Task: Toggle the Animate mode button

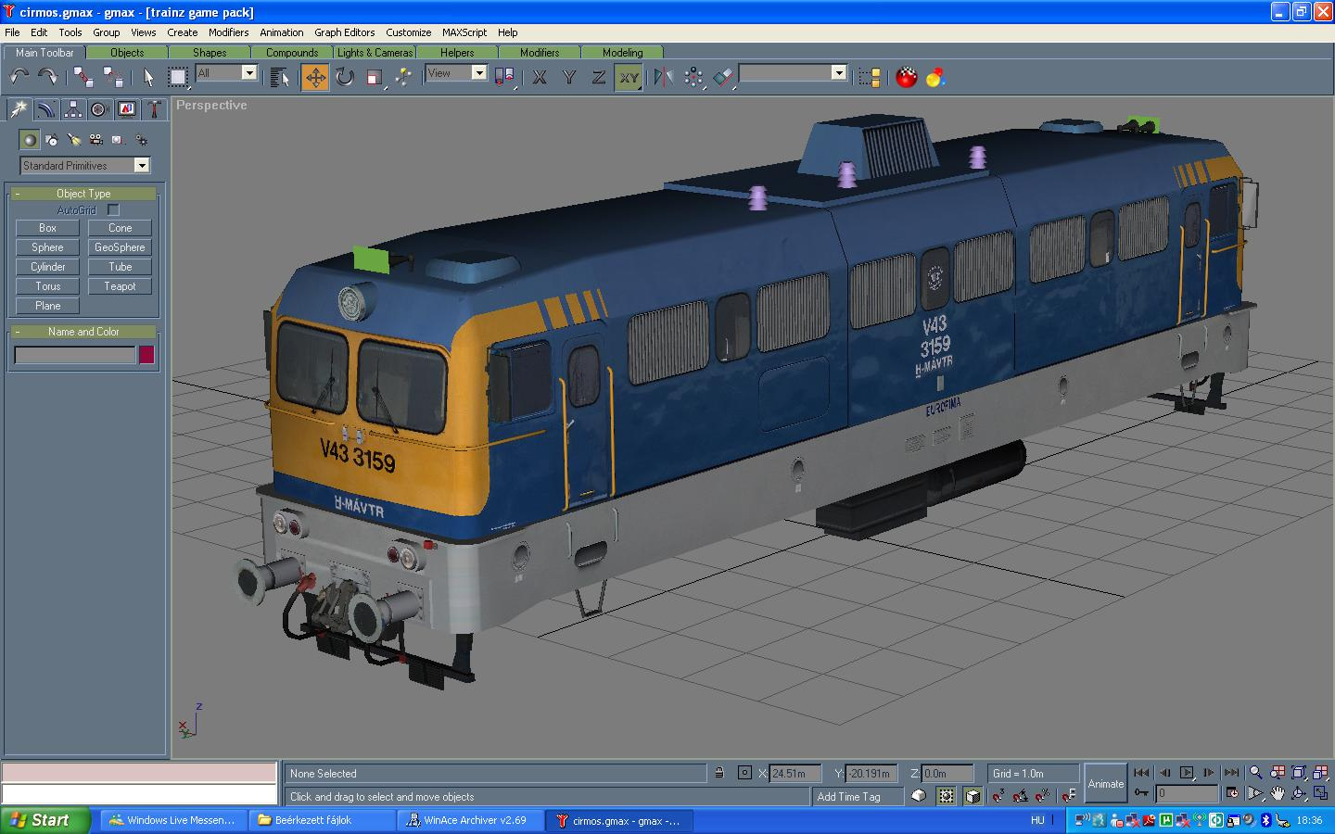Action: 1105,784
